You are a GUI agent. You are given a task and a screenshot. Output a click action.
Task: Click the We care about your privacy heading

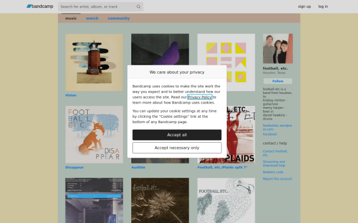[x=177, y=72]
